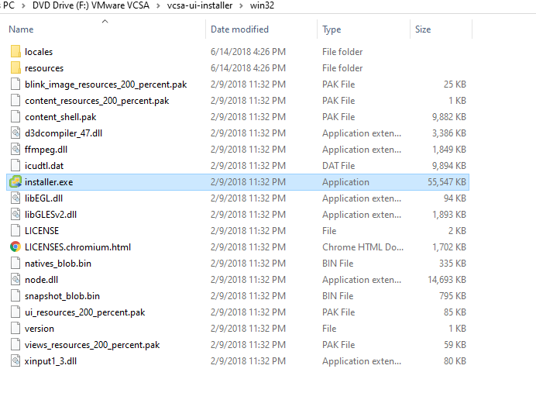Click the 1,702 KB size of LICENSES.chromium.html

click(x=449, y=247)
